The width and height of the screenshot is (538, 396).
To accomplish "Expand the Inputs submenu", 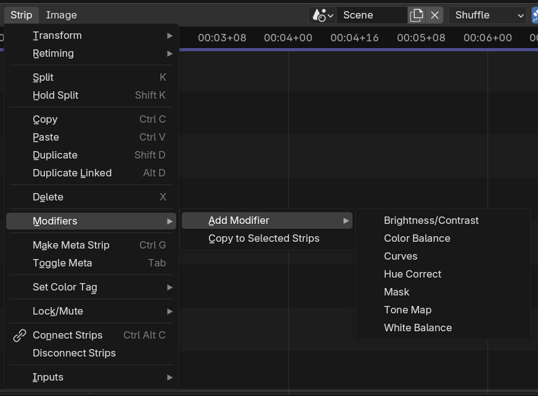I will coord(91,377).
